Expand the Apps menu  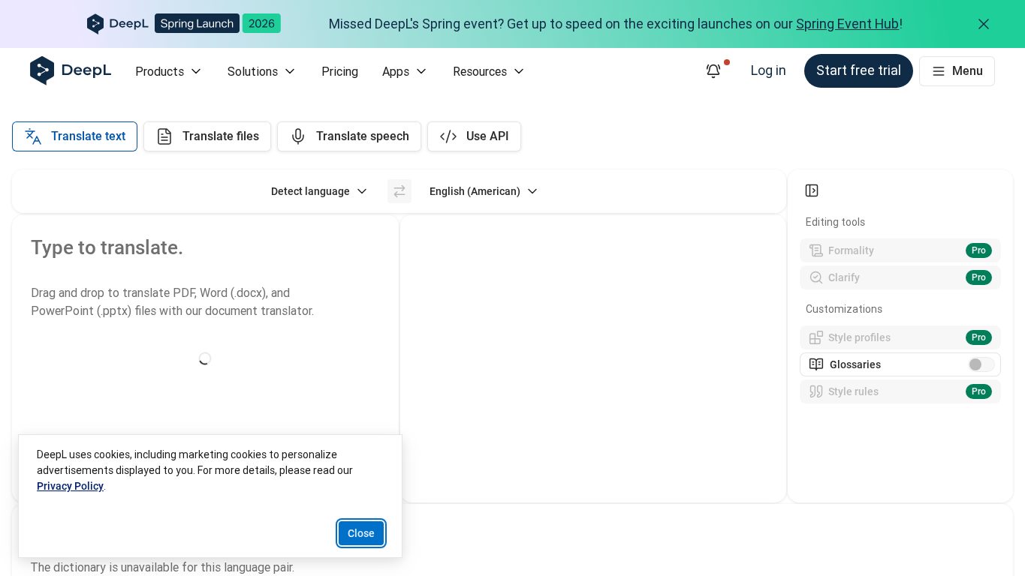pos(404,71)
